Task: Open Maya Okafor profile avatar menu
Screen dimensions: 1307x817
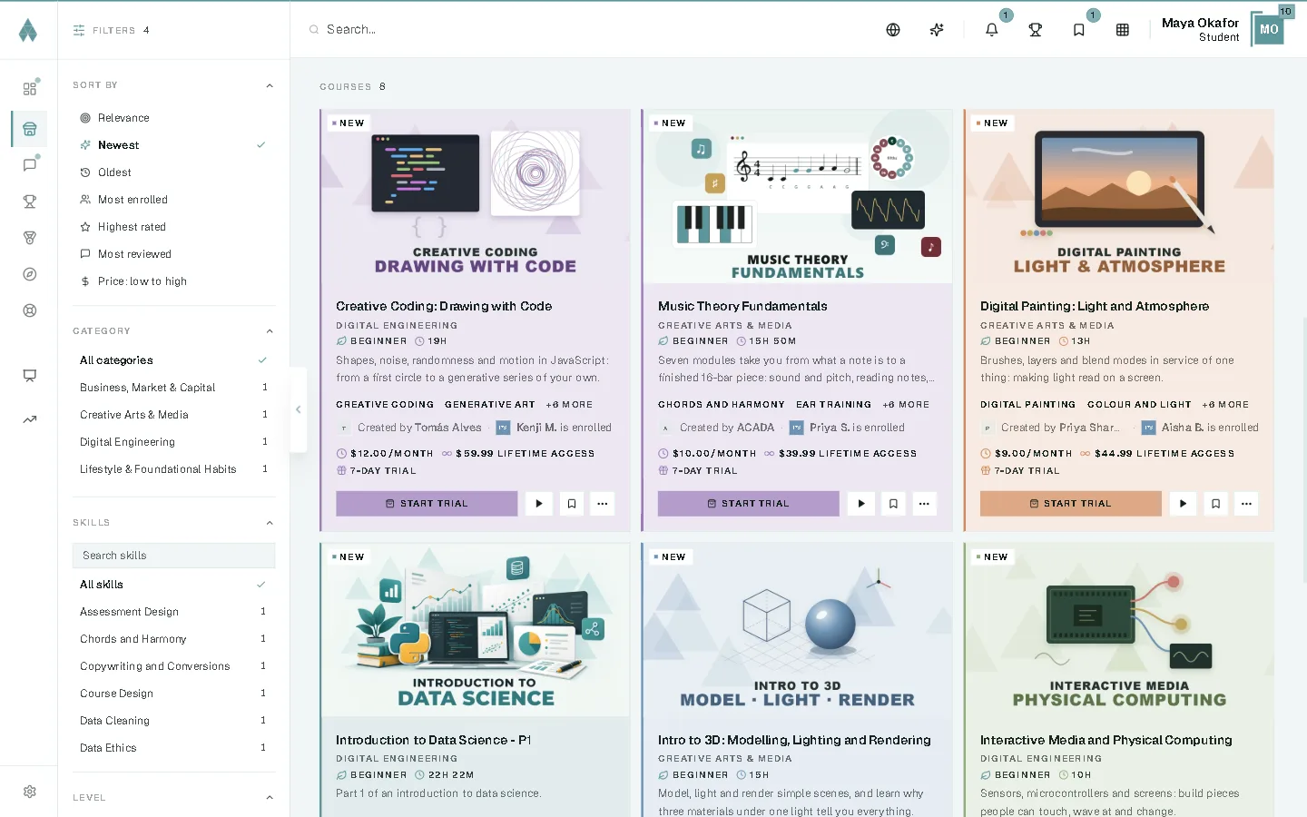Action: [x=1269, y=30]
